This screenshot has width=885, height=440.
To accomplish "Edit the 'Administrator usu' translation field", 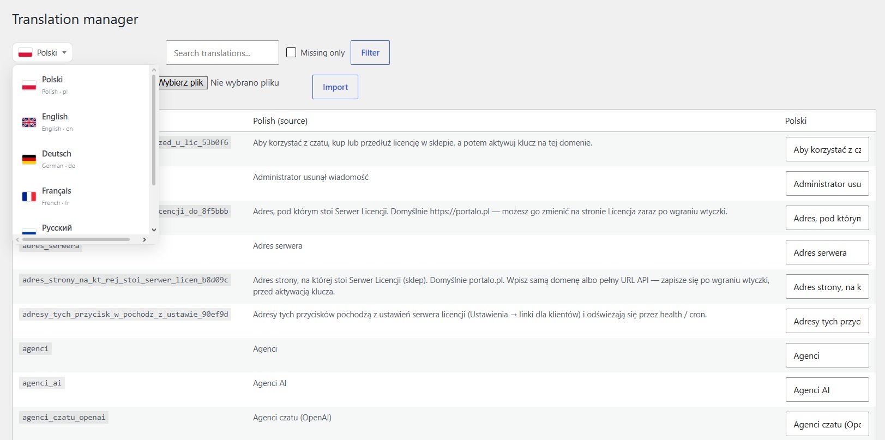I will 827,184.
